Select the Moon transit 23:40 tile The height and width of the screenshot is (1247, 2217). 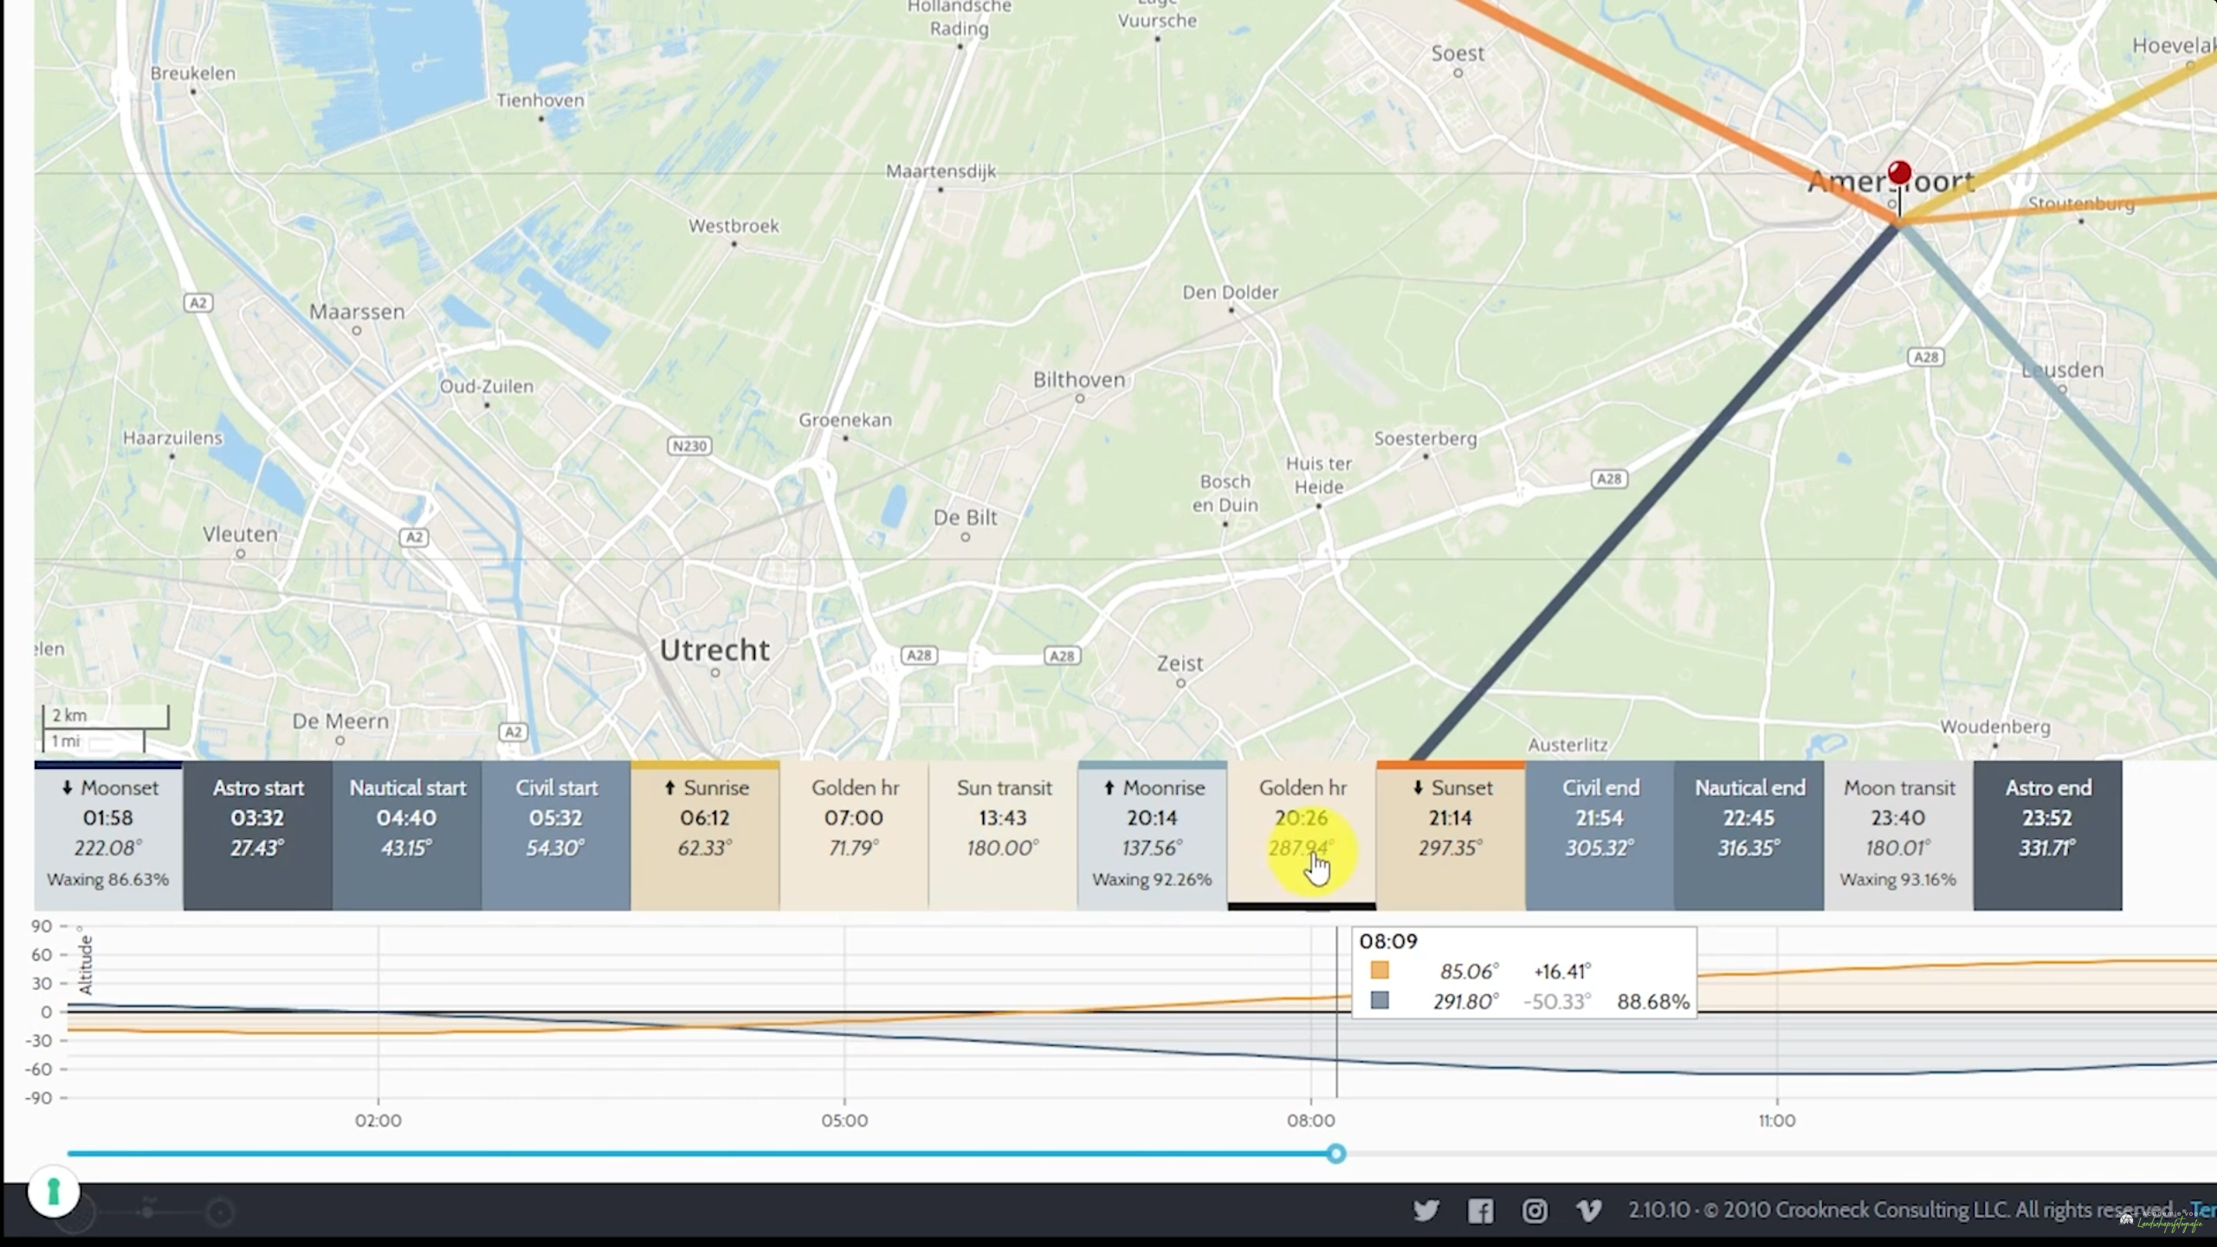(x=1898, y=834)
